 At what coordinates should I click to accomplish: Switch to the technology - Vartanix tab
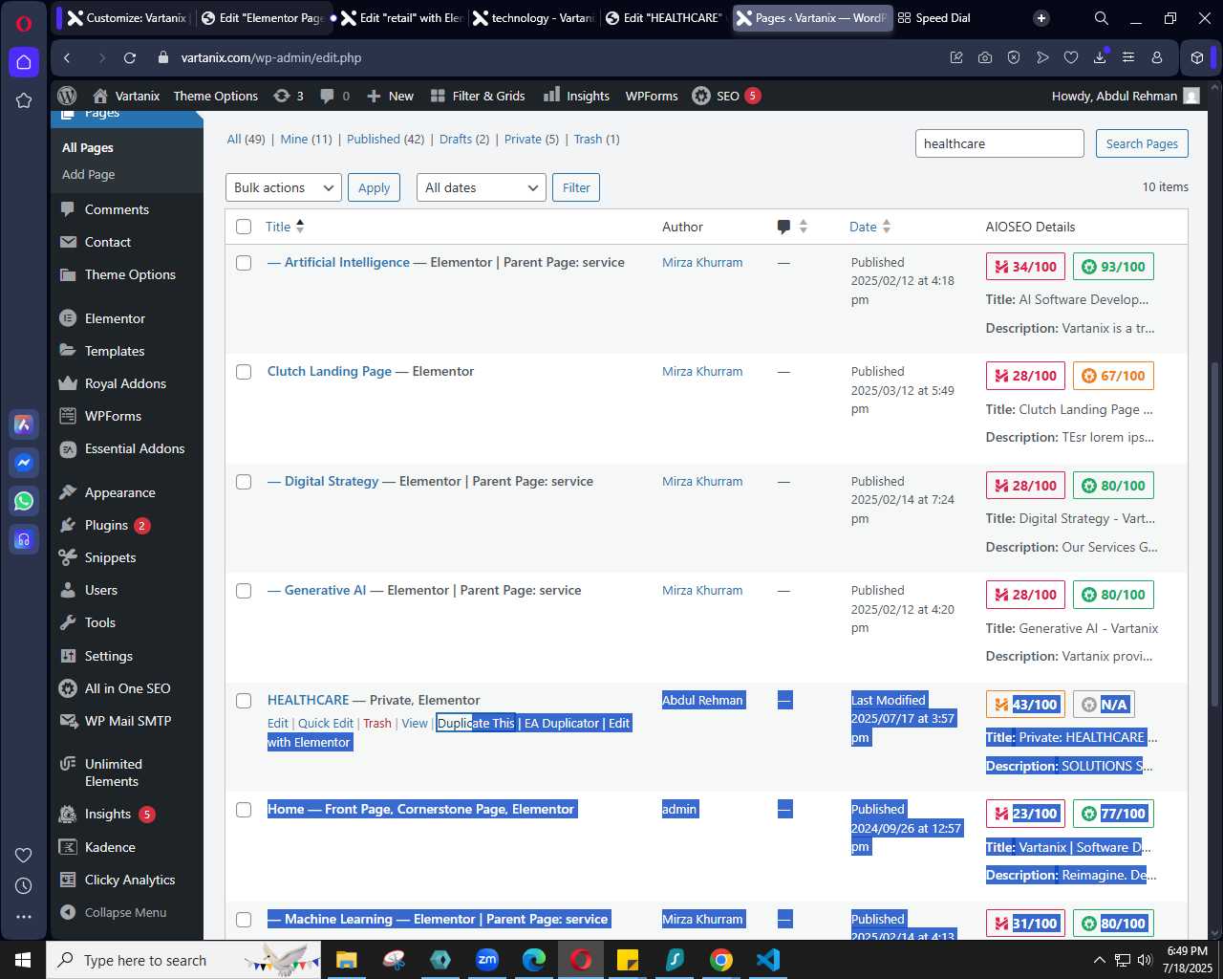point(532,18)
